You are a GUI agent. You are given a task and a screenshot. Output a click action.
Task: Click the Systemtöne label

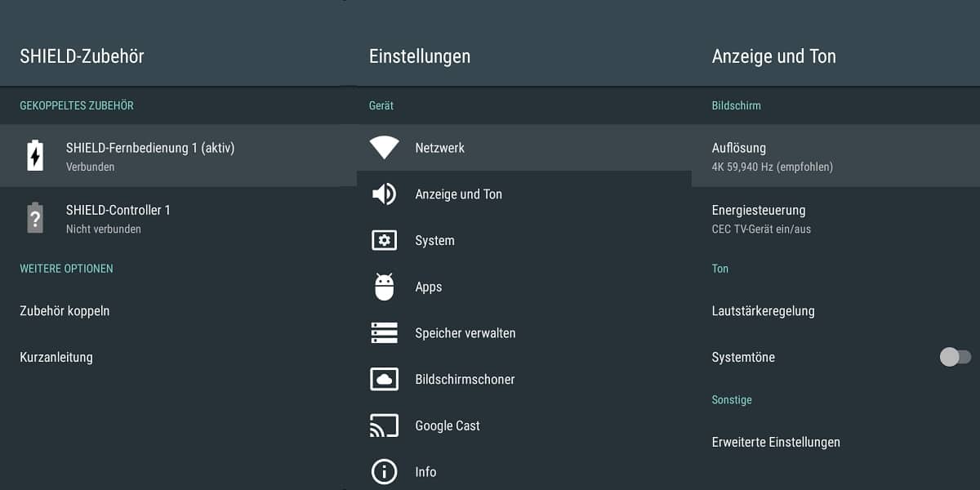[x=743, y=357]
